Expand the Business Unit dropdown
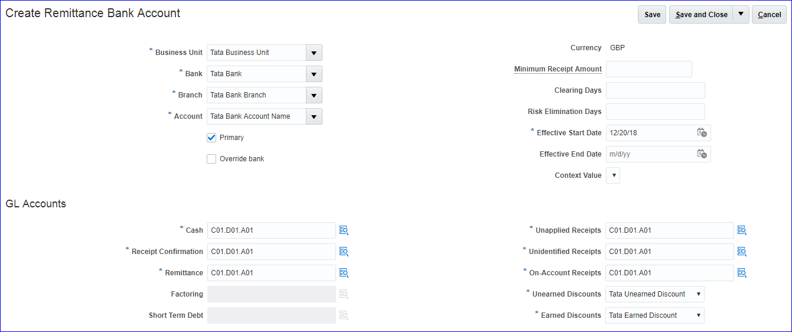The width and height of the screenshot is (792, 332). [x=314, y=53]
